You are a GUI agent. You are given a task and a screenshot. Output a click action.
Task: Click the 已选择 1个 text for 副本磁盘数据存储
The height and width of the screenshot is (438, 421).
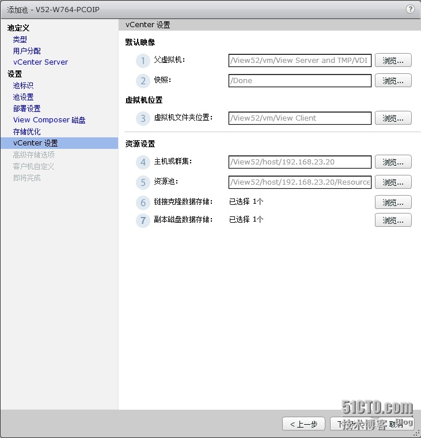click(246, 219)
